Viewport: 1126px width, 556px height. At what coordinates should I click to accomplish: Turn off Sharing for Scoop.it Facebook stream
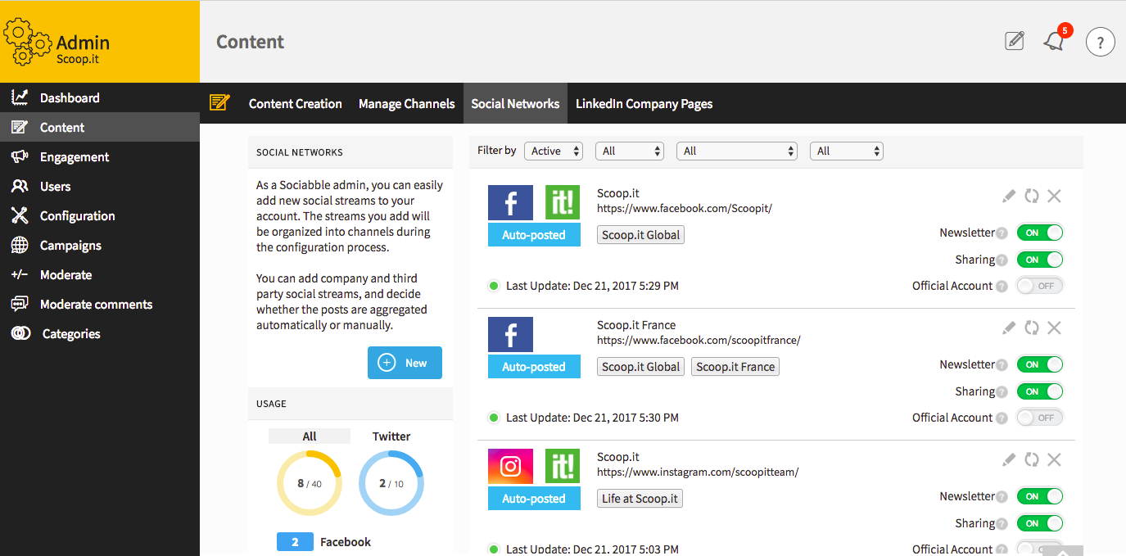[x=1040, y=260]
